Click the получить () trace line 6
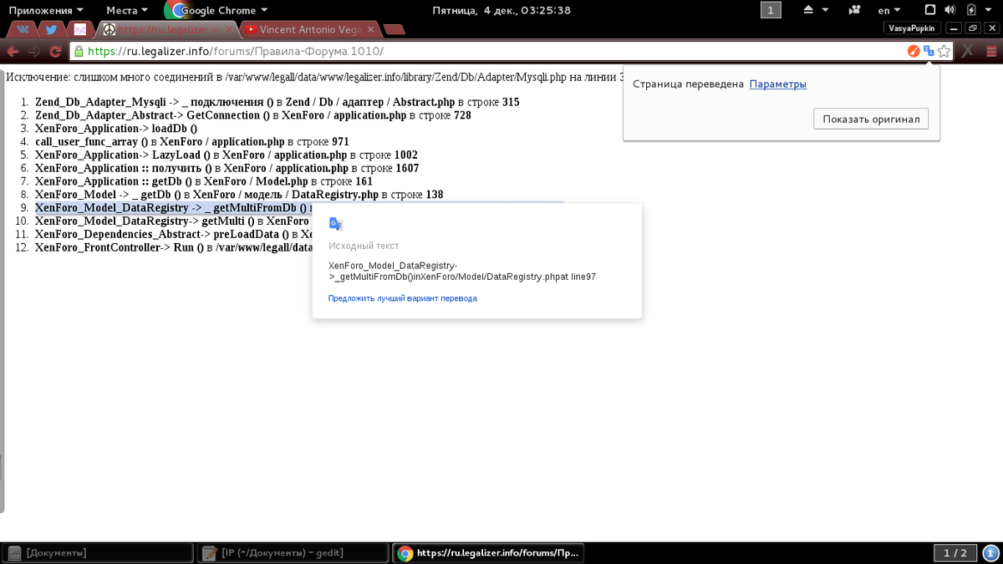This screenshot has height=564, width=1003. click(x=227, y=168)
